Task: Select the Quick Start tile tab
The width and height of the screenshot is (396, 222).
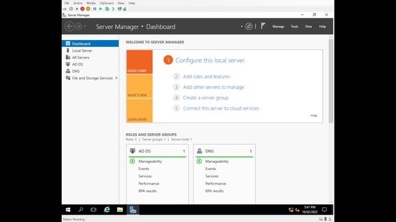Action: tap(139, 62)
